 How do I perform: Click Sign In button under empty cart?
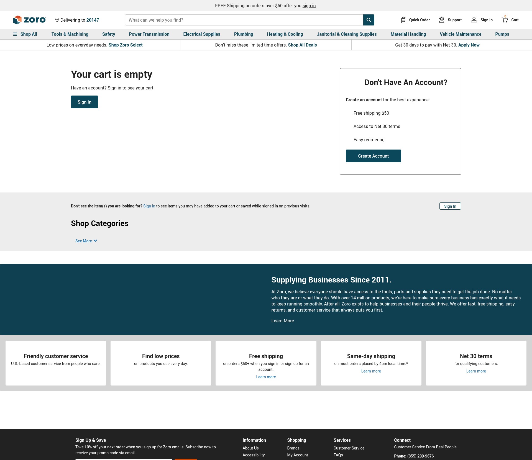point(85,102)
